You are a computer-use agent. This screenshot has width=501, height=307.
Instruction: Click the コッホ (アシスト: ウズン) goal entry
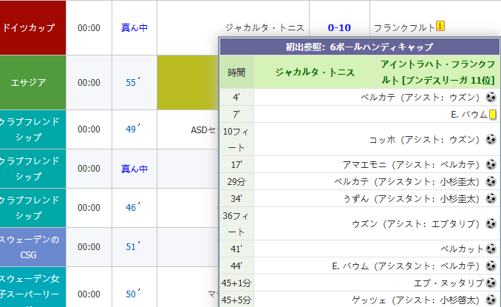424,139
